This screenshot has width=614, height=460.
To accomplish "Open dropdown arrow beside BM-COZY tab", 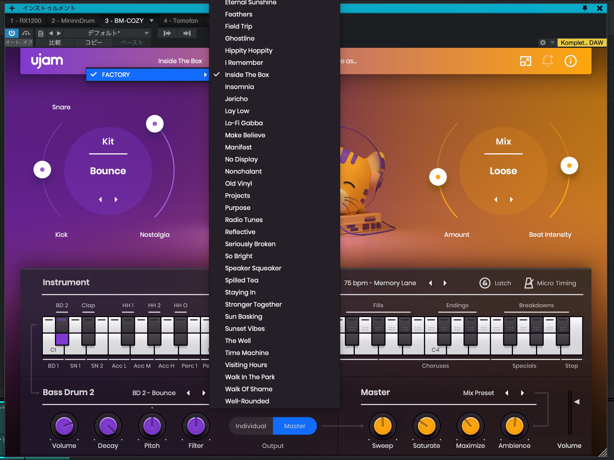I will [152, 21].
